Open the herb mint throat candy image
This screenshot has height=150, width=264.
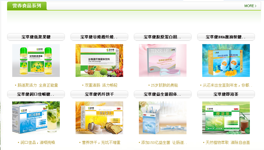tap(36, 118)
